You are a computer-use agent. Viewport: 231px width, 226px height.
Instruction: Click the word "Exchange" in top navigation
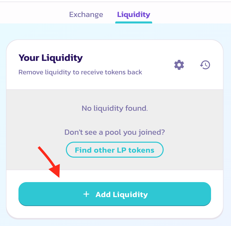[x=86, y=15]
